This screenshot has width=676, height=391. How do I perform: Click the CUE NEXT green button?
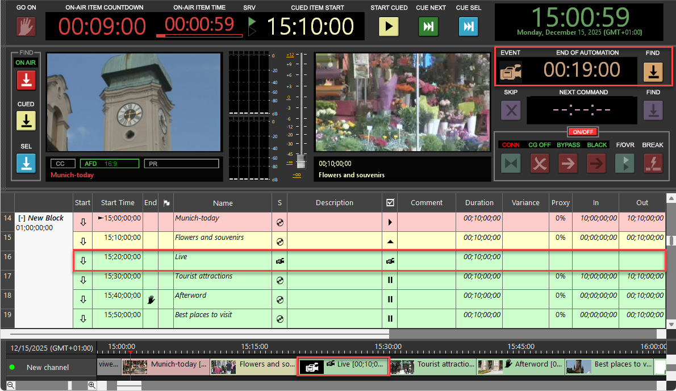[429, 26]
